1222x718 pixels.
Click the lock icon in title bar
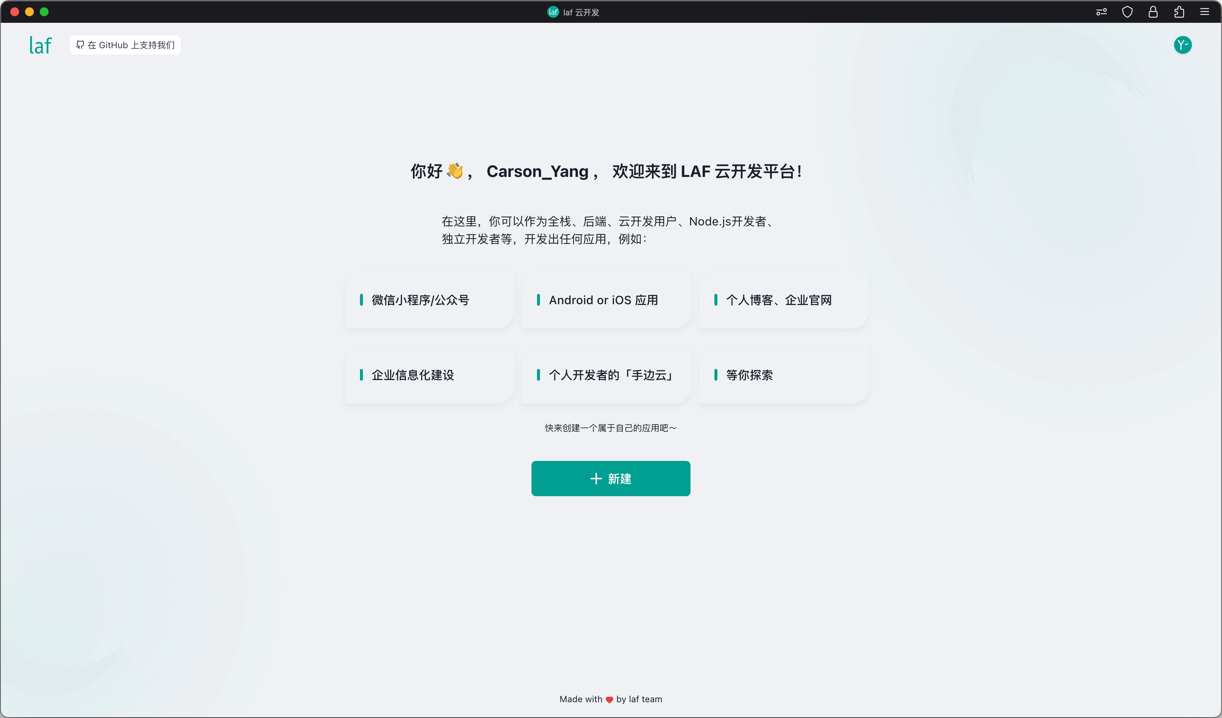coord(1153,12)
